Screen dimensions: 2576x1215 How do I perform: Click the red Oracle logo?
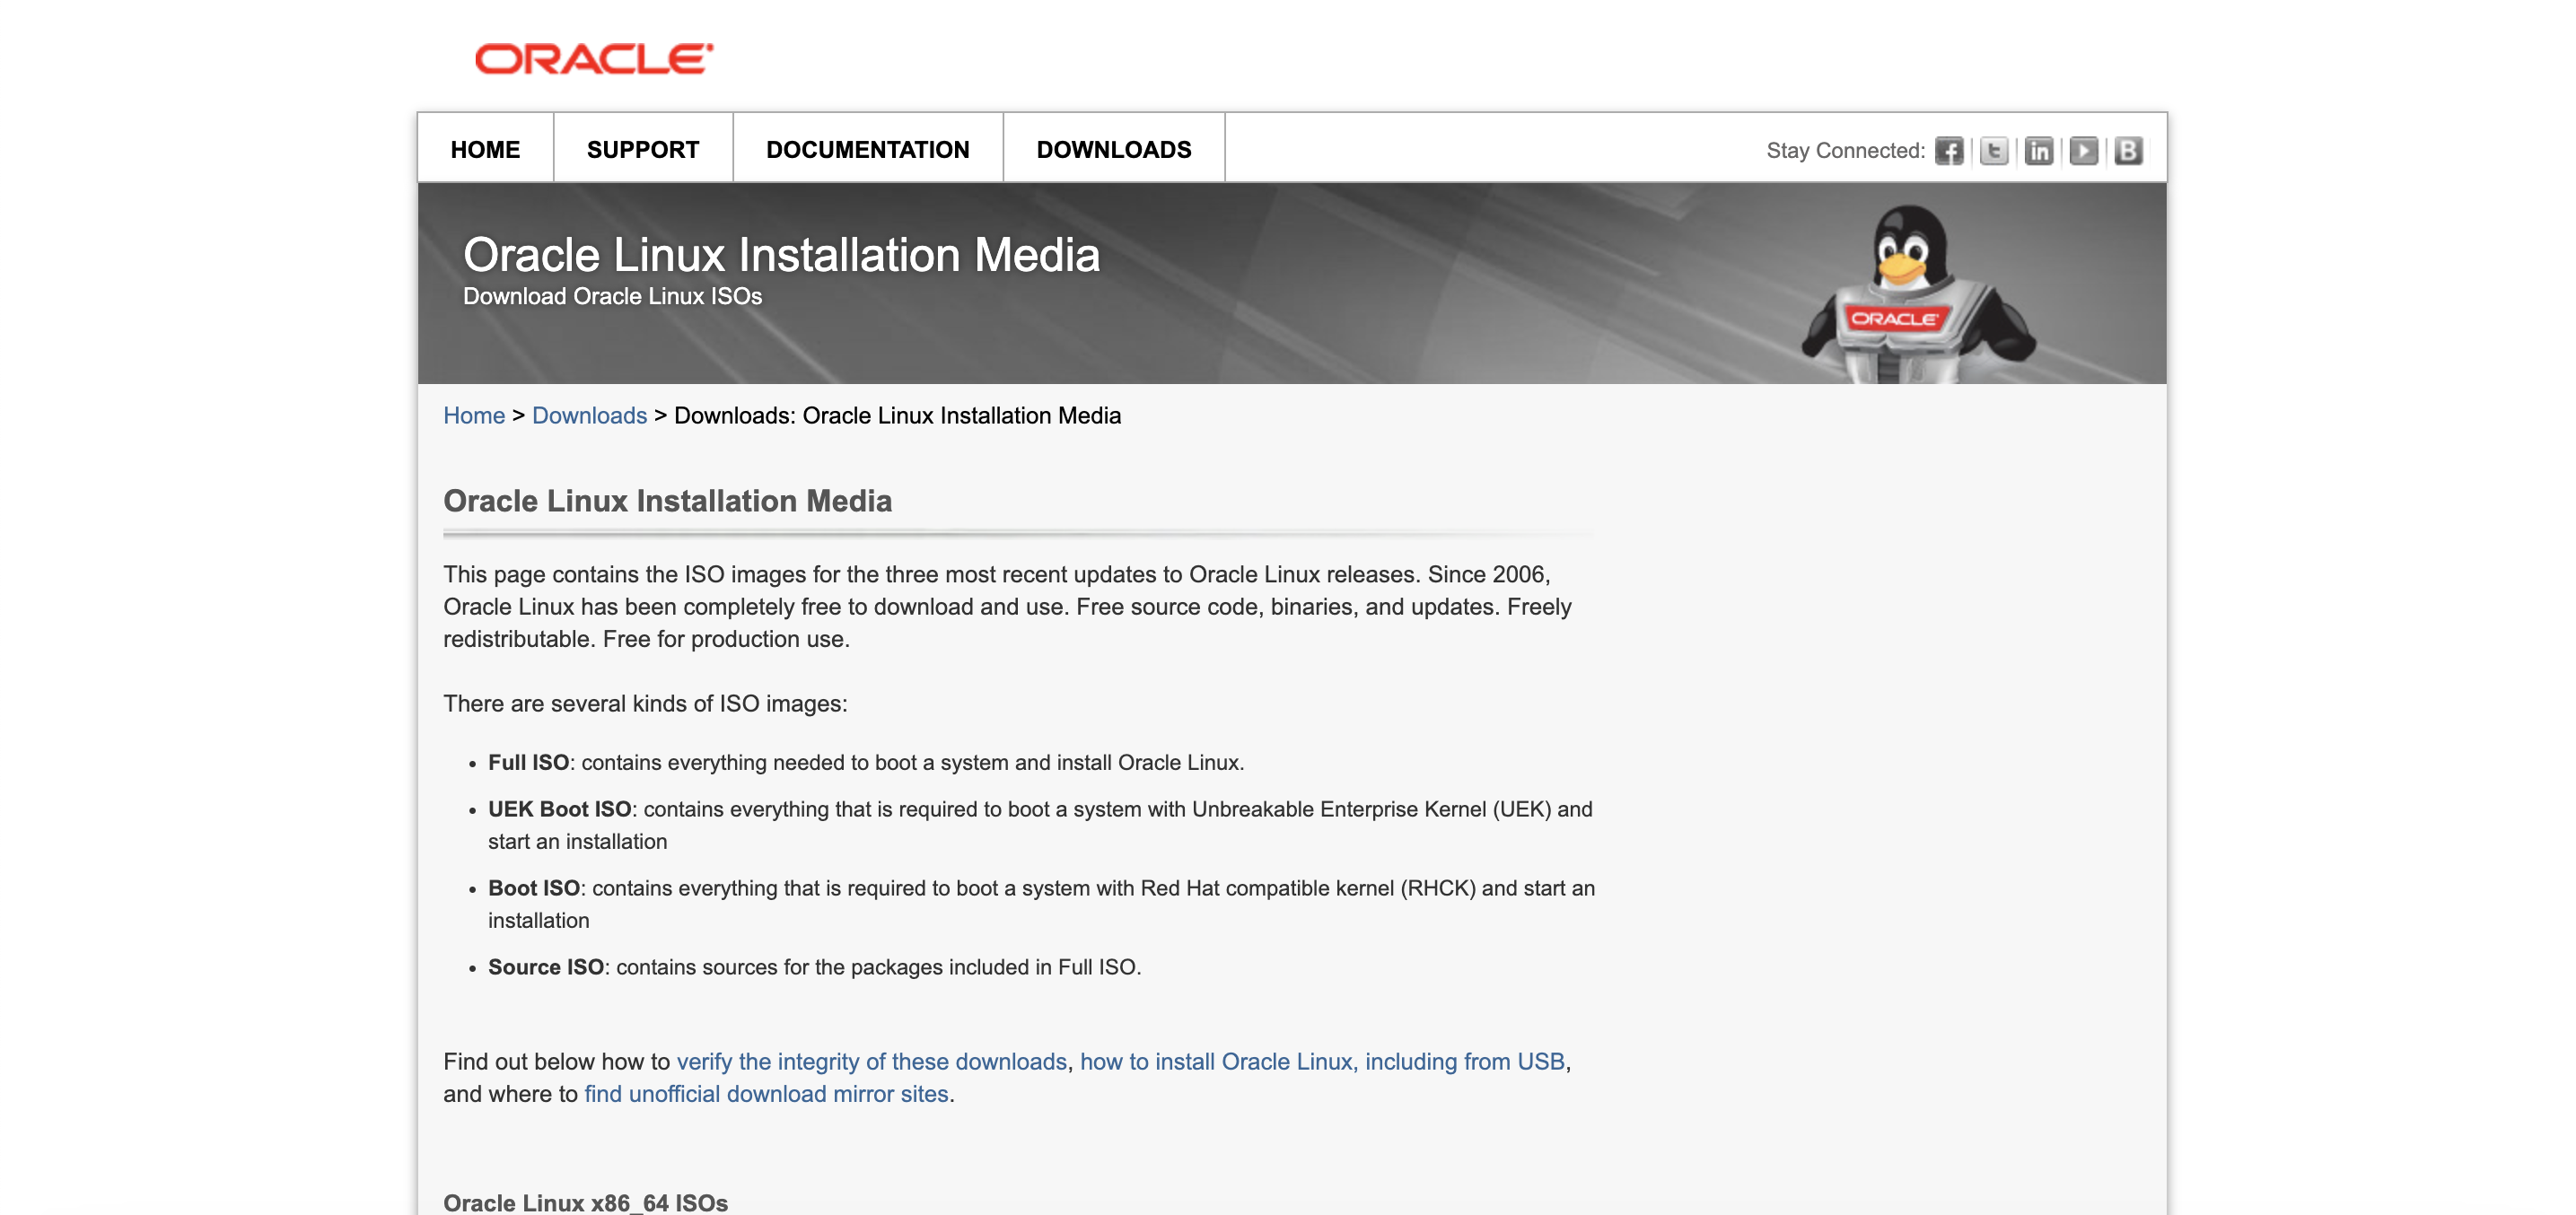point(594,59)
